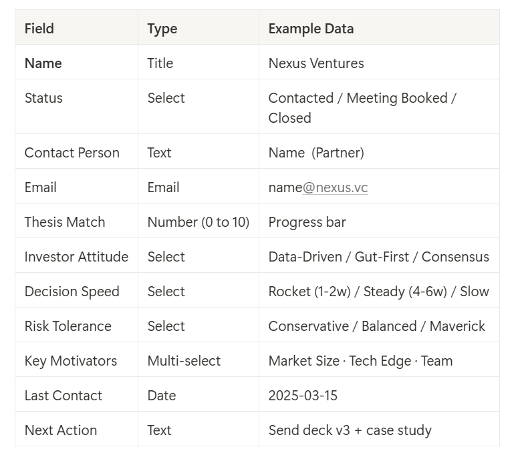Select the Send deck v3 cell
Image resolution: width=524 pixels, height=457 pixels.
click(x=350, y=430)
